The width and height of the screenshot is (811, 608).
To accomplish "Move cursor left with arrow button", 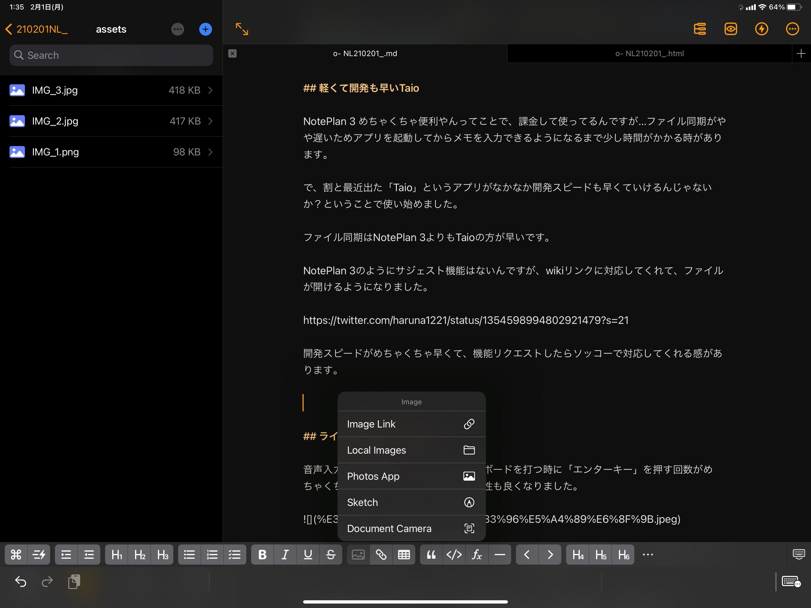I will pos(527,555).
